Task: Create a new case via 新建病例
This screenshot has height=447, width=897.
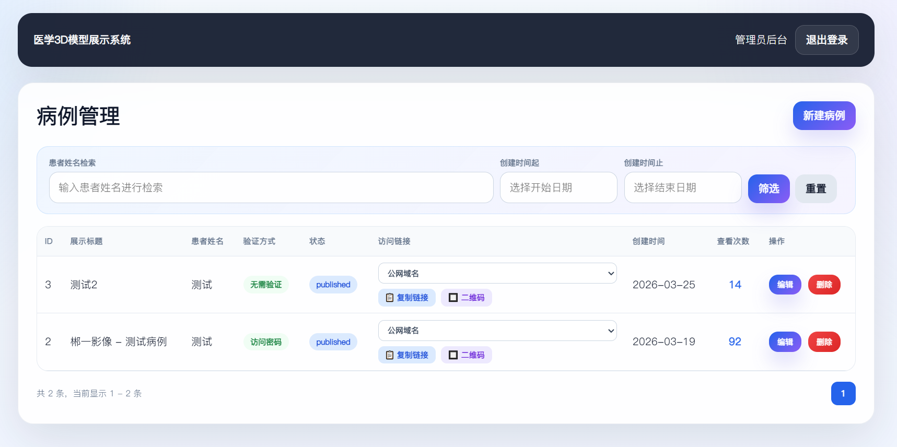Action: [x=824, y=115]
